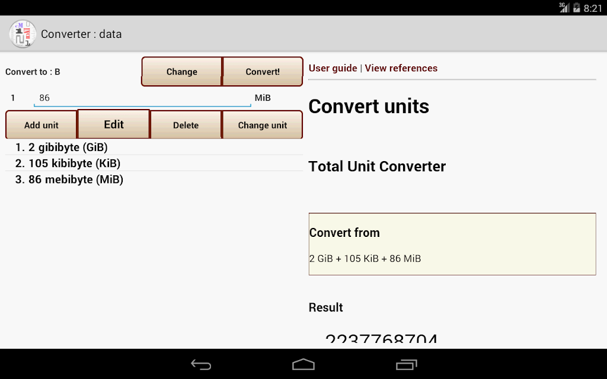Tap the '2 GiB + 105 KiB + 86 MiB' expression
Image resolution: width=607 pixels, height=379 pixels.
coord(365,258)
